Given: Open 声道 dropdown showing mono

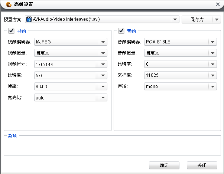Looking at the screenshot, I should (181, 86).
